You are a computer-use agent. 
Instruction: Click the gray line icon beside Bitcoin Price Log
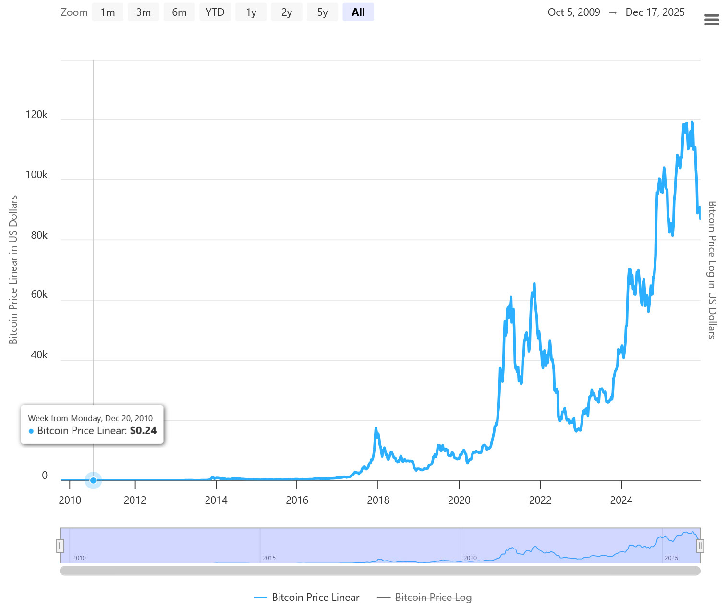[x=384, y=597]
